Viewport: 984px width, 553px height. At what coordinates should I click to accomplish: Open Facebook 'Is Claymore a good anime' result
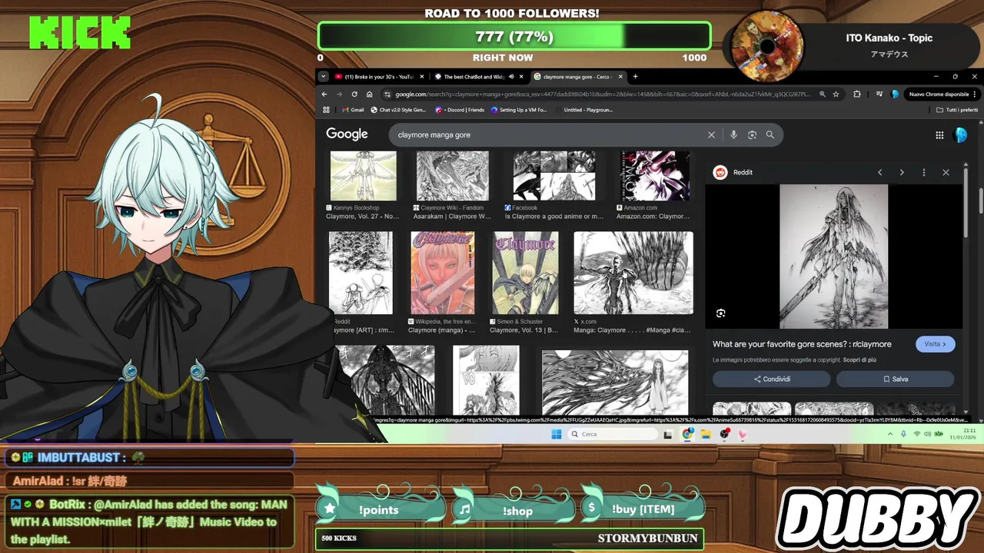pos(553,176)
